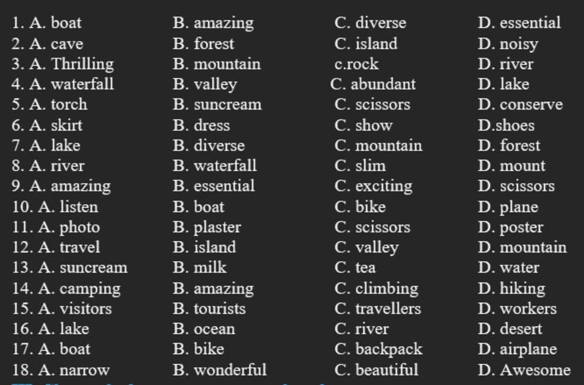This screenshot has height=385, width=584.
Task: Click "D. essential" in question 1
Action: (x=519, y=23)
